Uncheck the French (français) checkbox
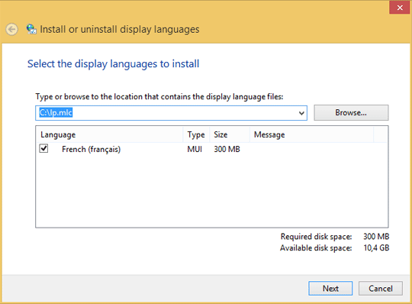 click(43, 149)
